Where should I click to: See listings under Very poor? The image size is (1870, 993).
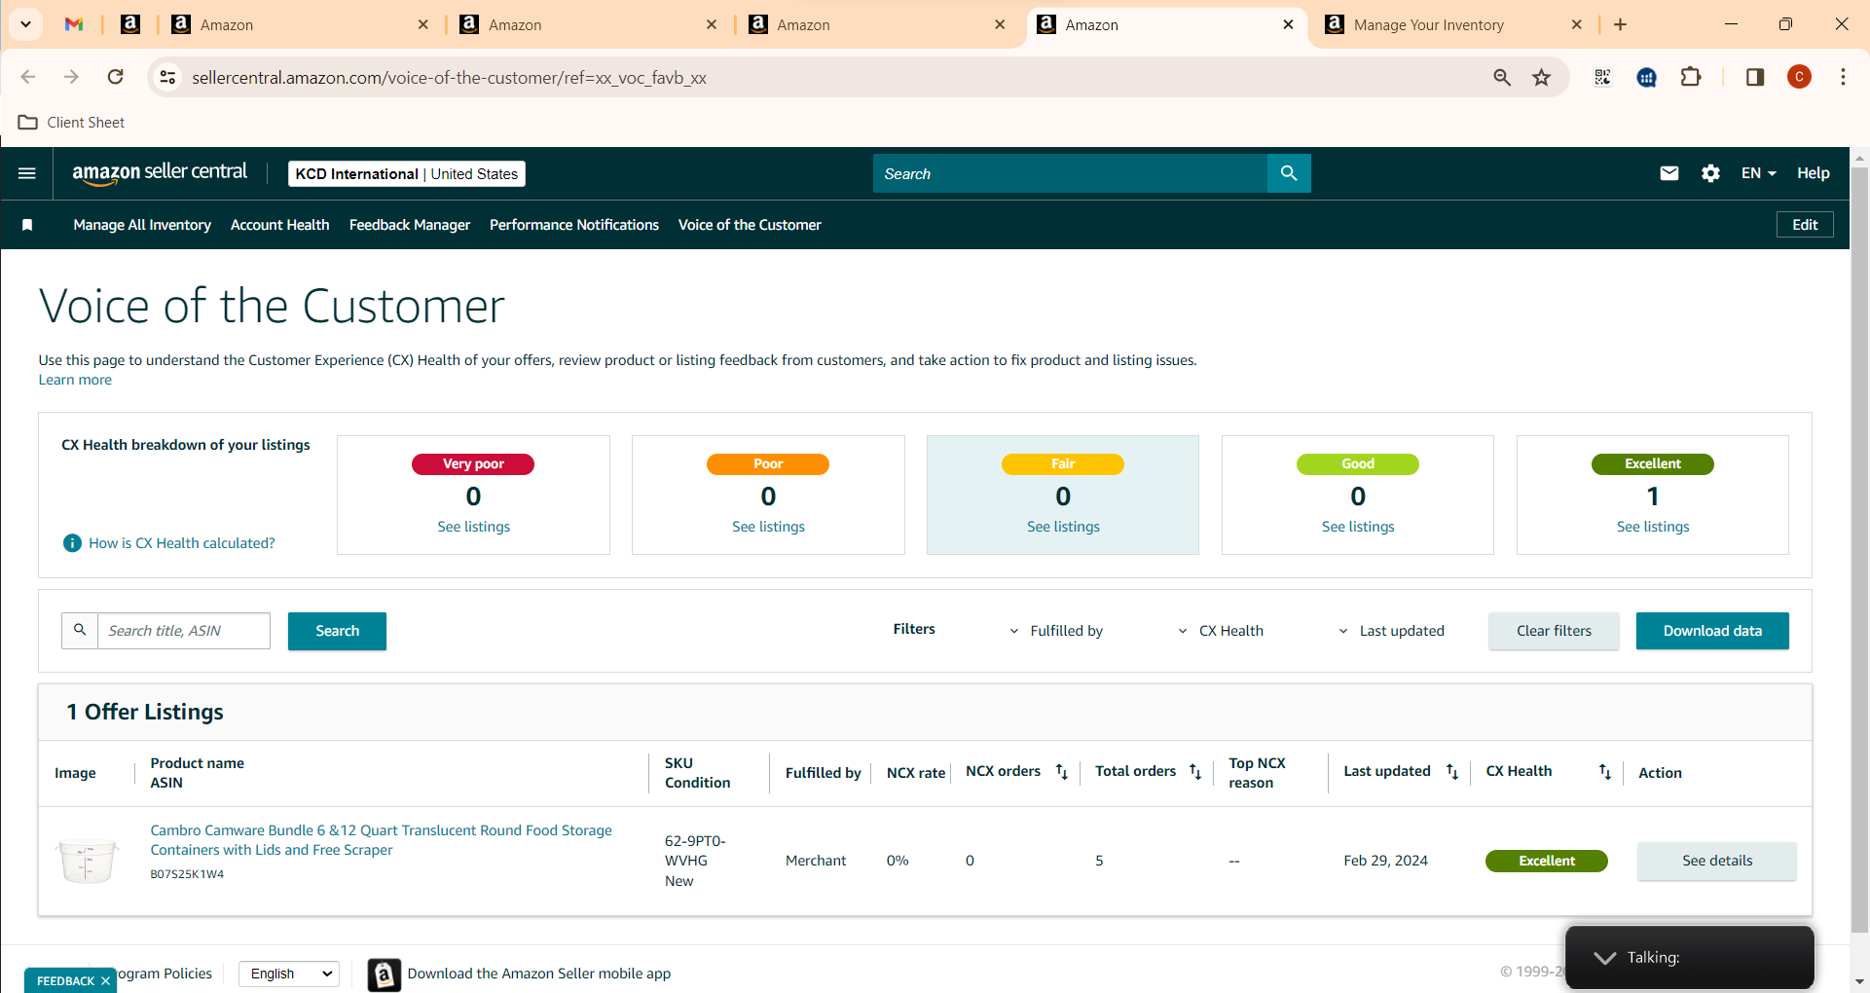tap(474, 527)
